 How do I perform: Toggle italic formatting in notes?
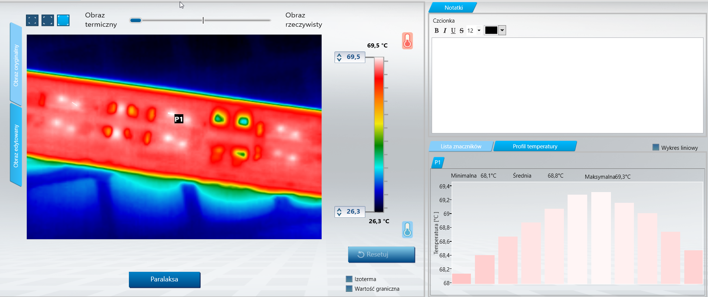(445, 31)
